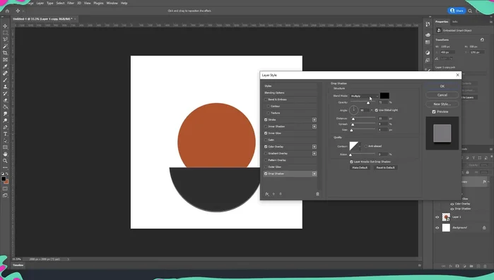Add another Stroke effect with plus icon
The width and height of the screenshot is (494, 280).
(x=314, y=120)
